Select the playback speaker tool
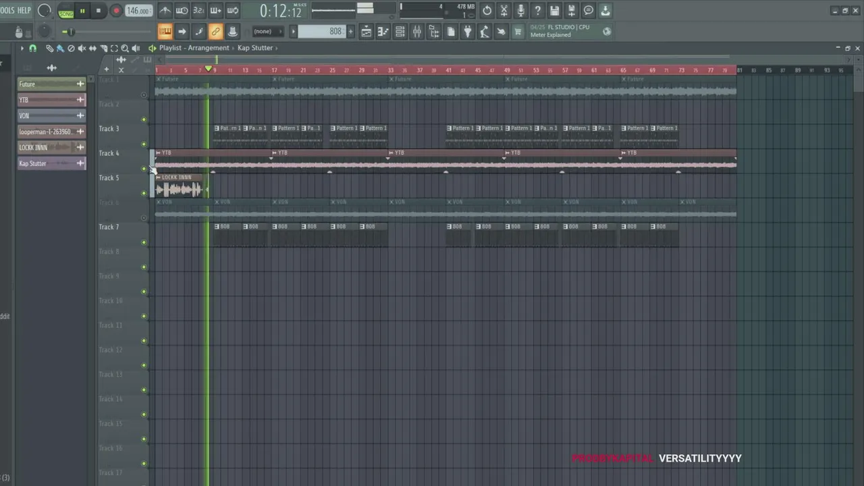This screenshot has height=486, width=864. tap(136, 48)
